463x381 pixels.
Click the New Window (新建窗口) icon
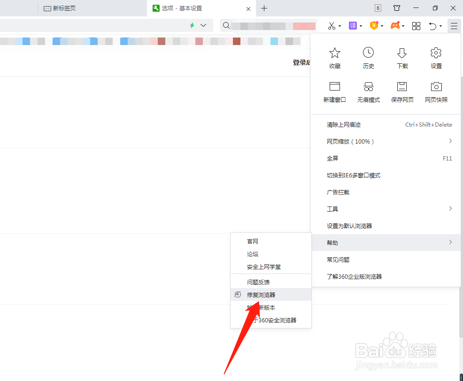tap(334, 86)
